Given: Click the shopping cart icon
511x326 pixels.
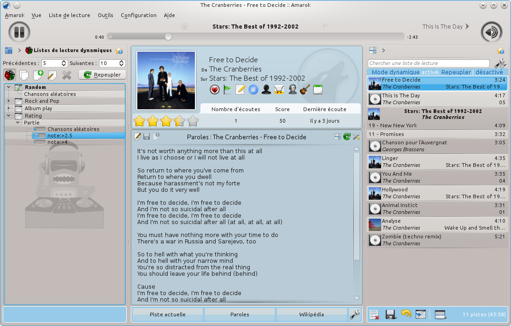Looking at the screenshot, I should (x=279, y=89).
